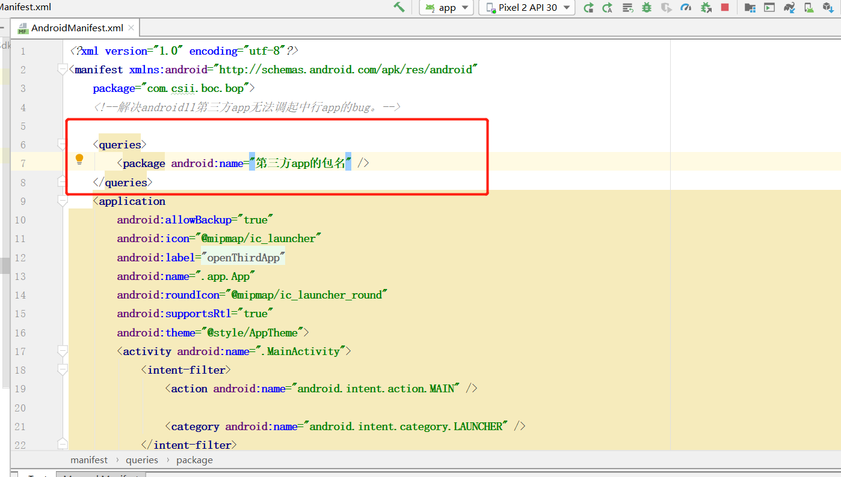Select queries in the breadcrumb bar
841x477 pixels.
click(x=142, y=460)
